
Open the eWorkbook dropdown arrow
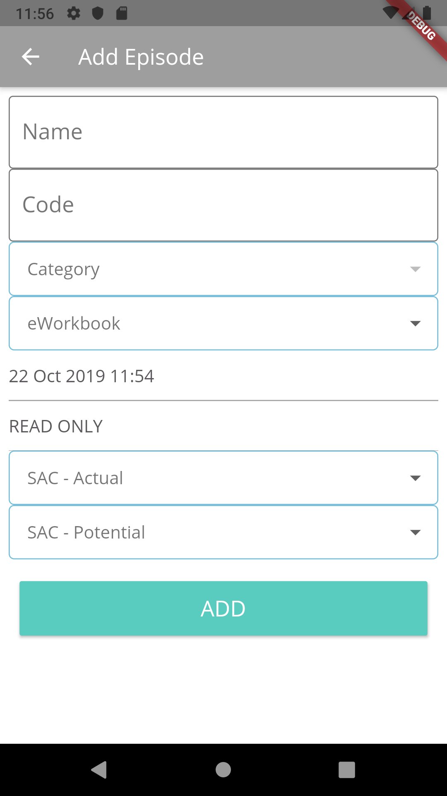point(415,323)
